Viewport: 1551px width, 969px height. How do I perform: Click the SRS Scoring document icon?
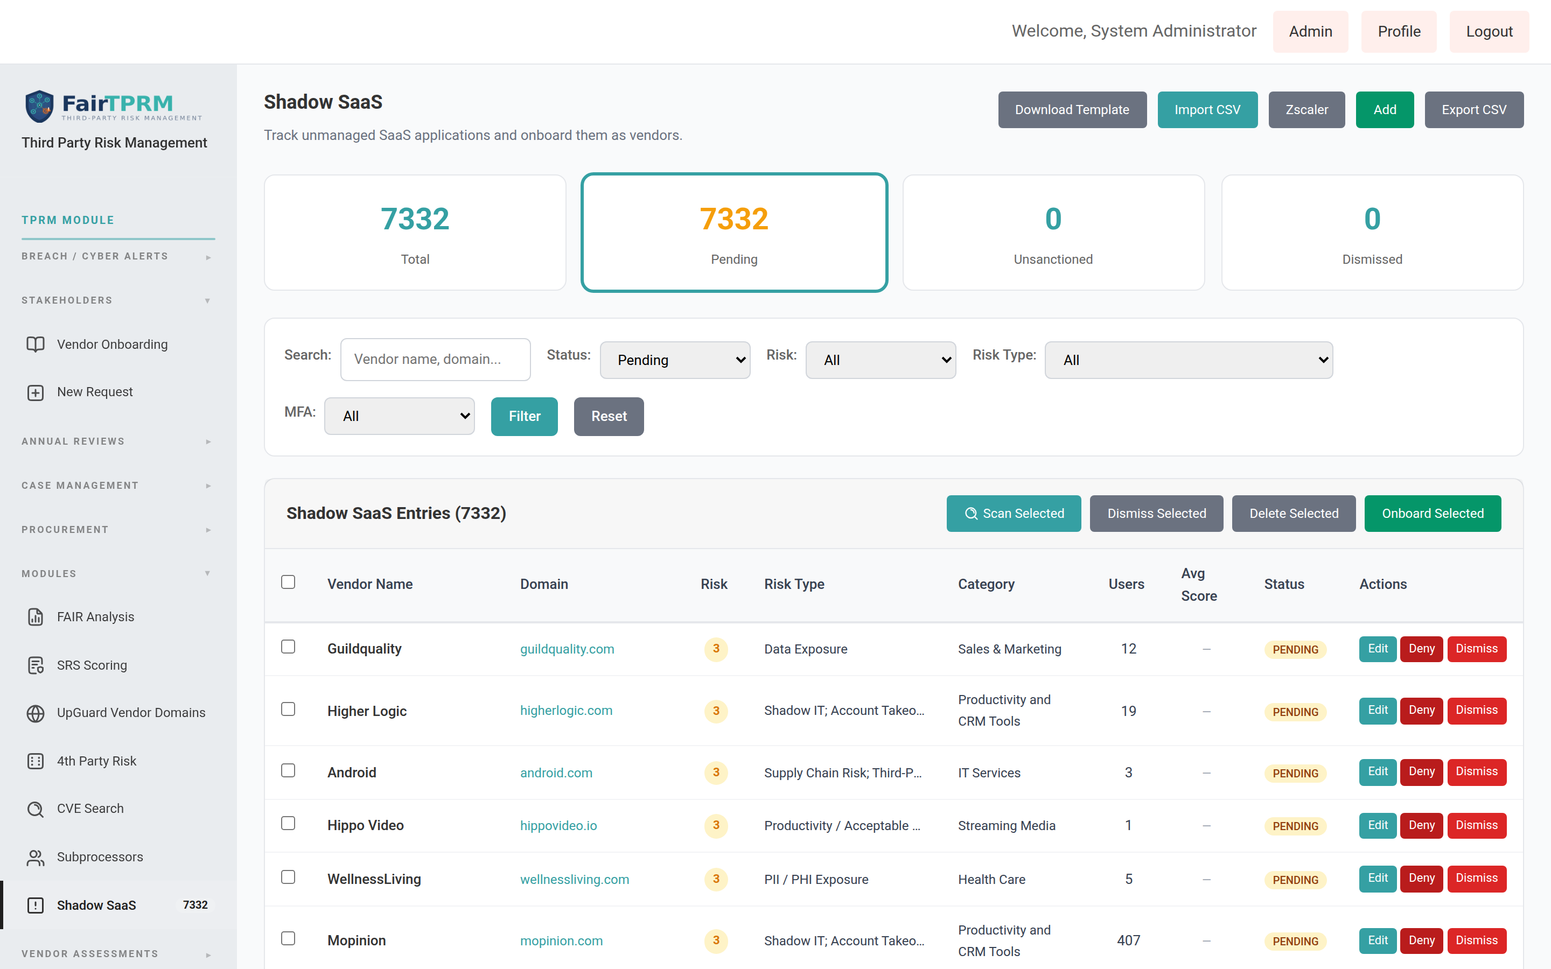[35, 665]
